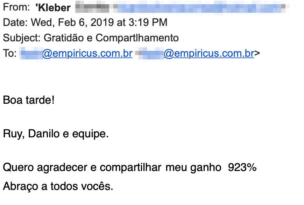Click the 'To:' header label

(x=10, y=54)
